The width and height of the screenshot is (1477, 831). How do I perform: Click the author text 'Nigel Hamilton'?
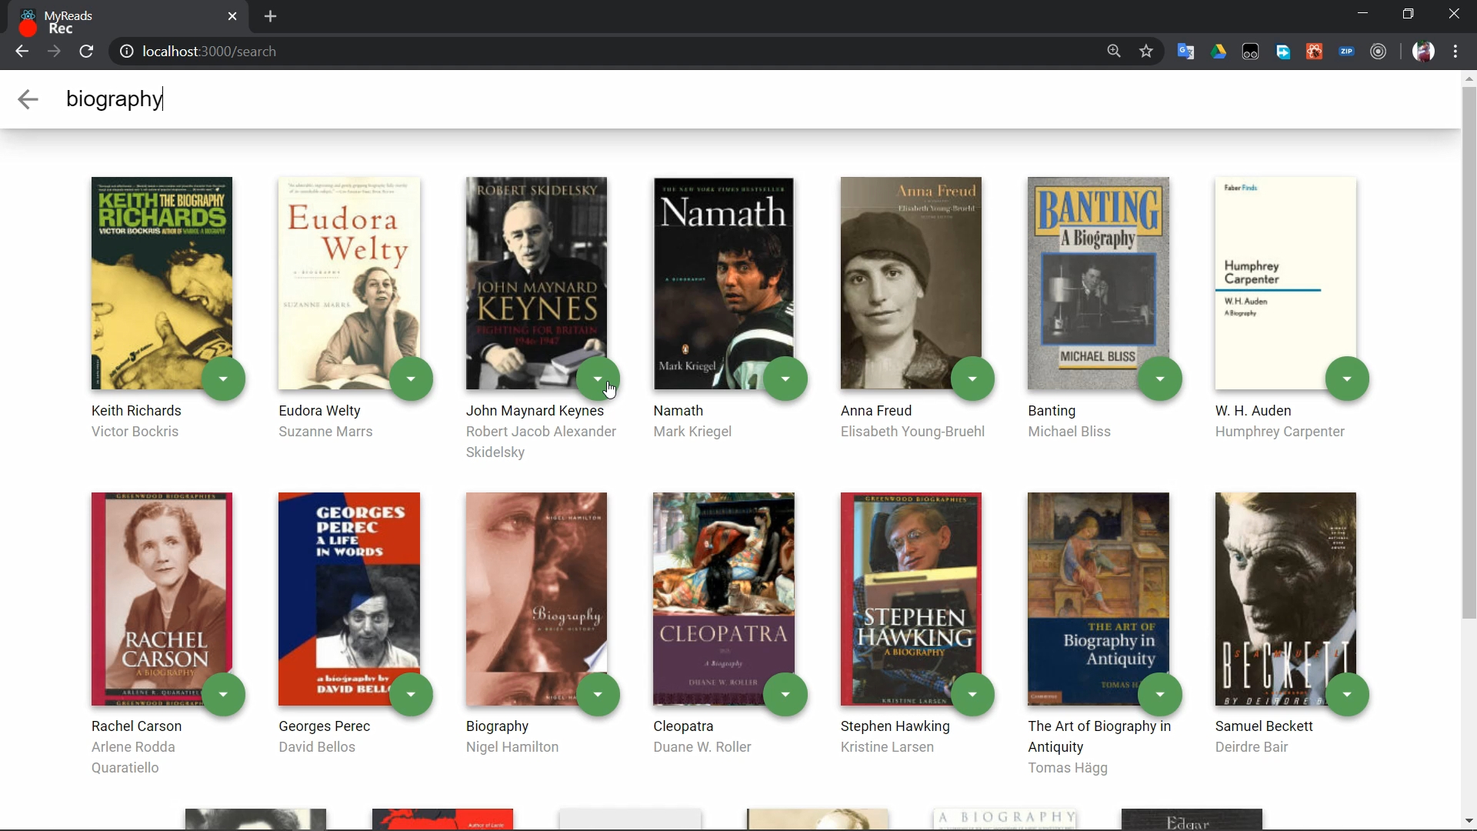pyautogui.click(x=512, y=747)
